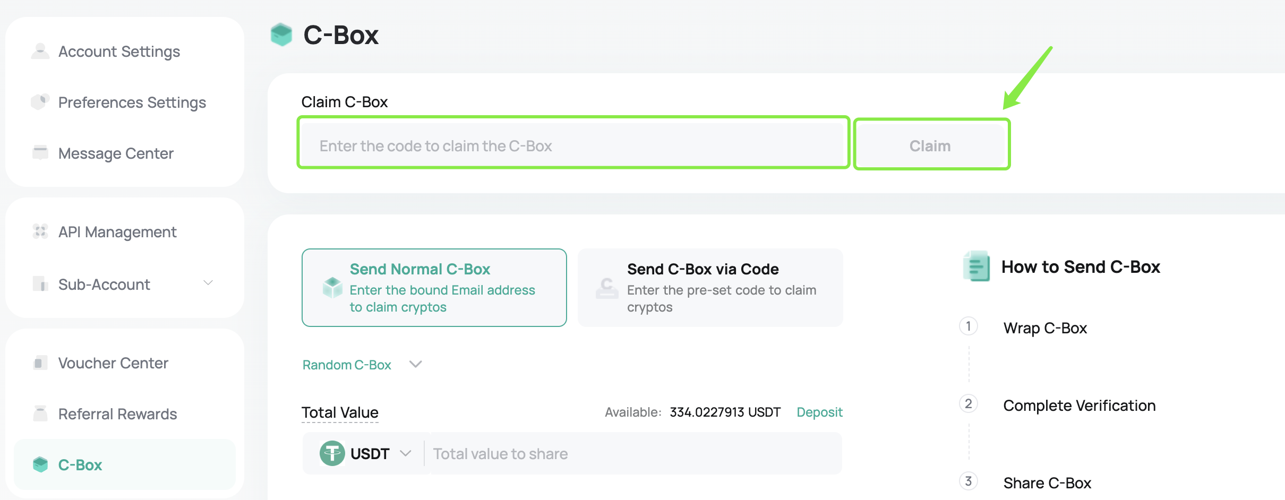Screen dimensions: 1285x500
Task: Click the green C-Box sidebar cube icon
Action: click(x=40, y=464)
